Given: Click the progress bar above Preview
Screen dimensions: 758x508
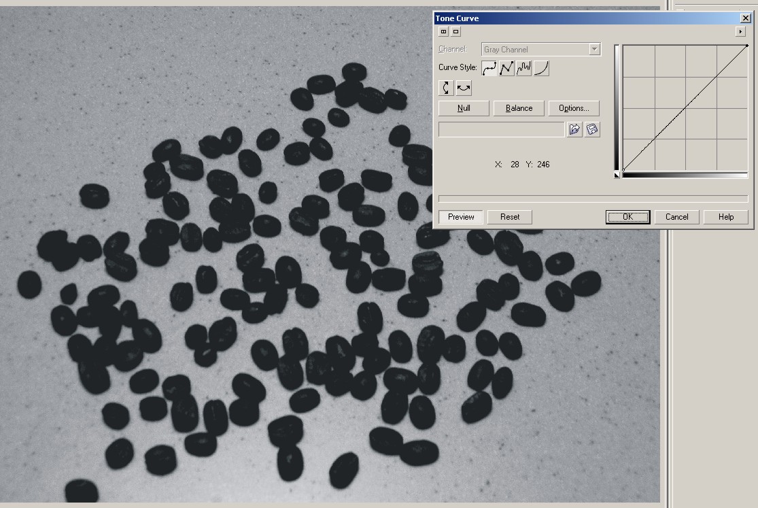Looking at the screenshot, I should [593, 199].
